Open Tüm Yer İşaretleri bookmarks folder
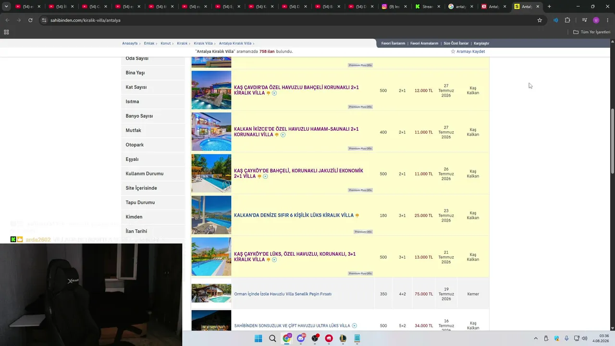 coord(592,32)
